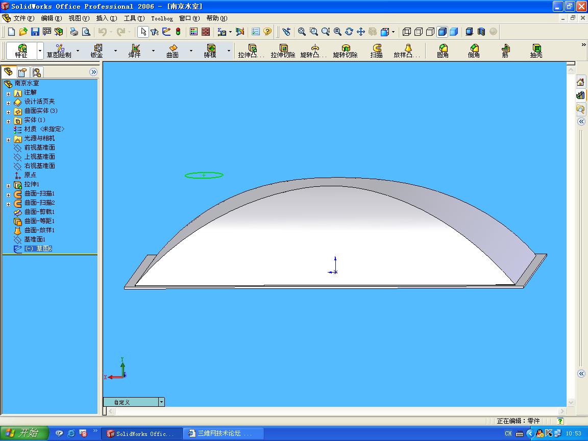Click the horizontal scrollbar below the viewport
Image resolution: width=588 pixels, height=441 pixels.
click(336, 411)
